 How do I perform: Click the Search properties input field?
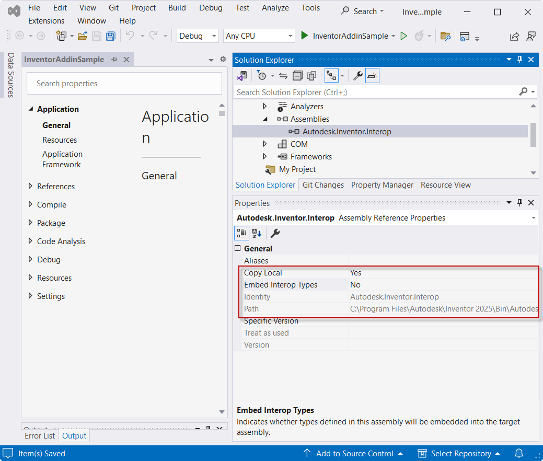(x=124, y=84)
